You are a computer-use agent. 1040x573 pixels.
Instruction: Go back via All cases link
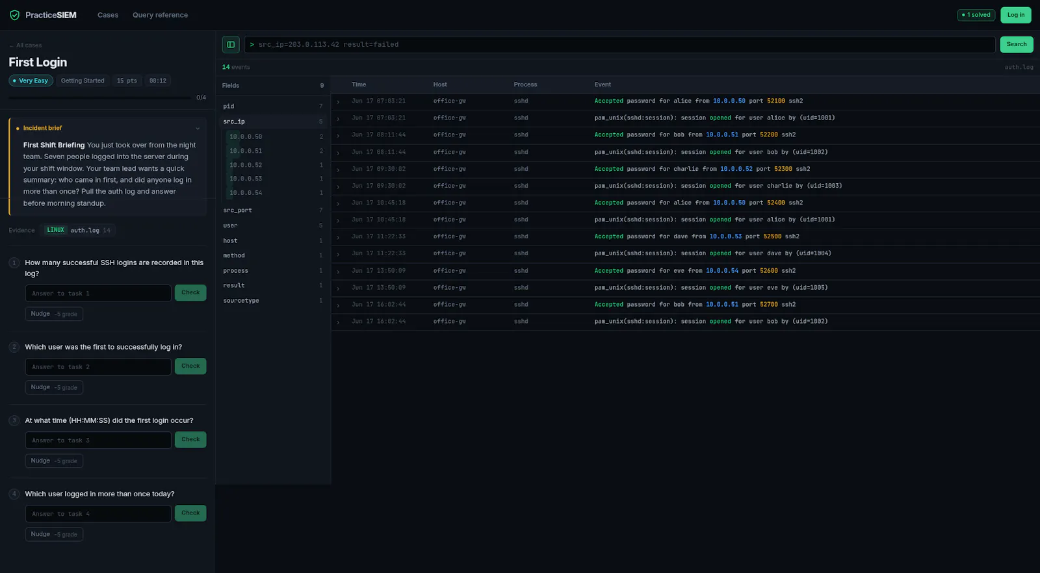point(25,45)
